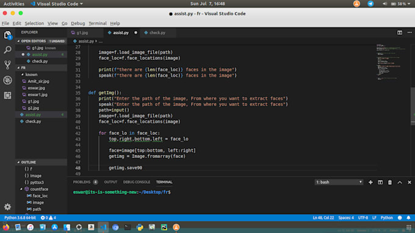Click Ln 48, Col 22 in status bar
The width and height of the screenshot is (415, 233).
click(x=323, y=218)
